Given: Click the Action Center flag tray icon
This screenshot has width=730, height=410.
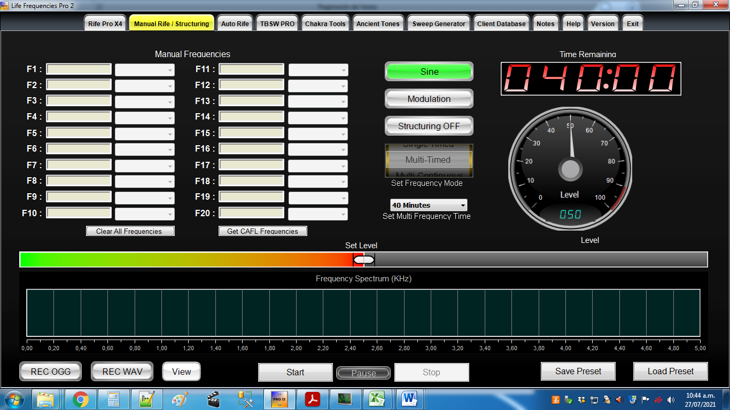Looking at the screenshot, I should click(645, 399).
